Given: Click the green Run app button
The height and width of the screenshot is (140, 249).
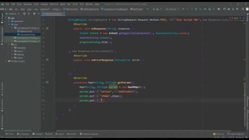Looking at the screenshot, I should click(183, 9).
